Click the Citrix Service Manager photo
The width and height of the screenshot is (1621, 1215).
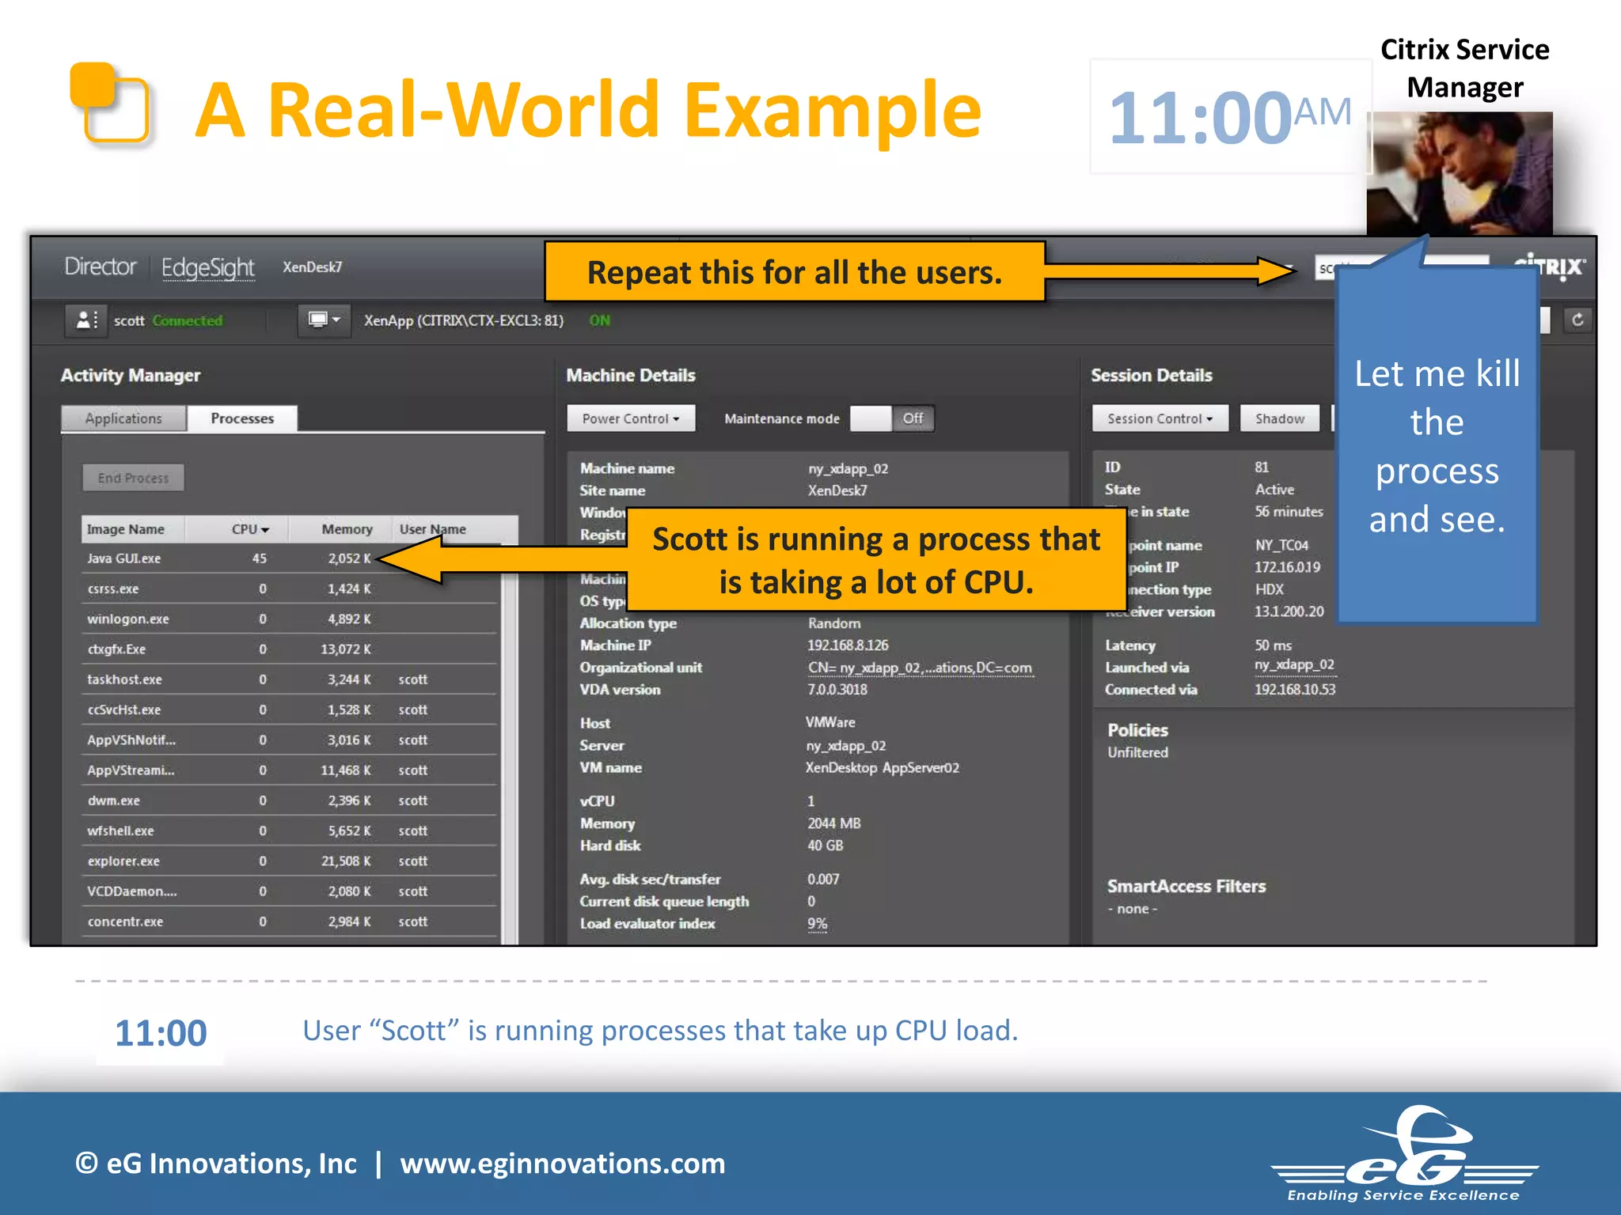(x=1460, y=173)
